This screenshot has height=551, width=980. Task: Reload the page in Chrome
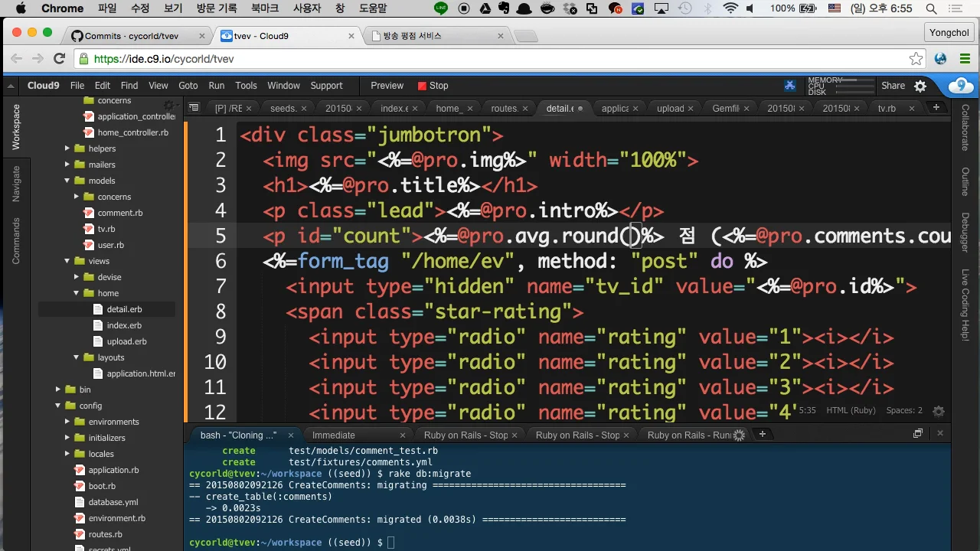(x=59, y=59)
